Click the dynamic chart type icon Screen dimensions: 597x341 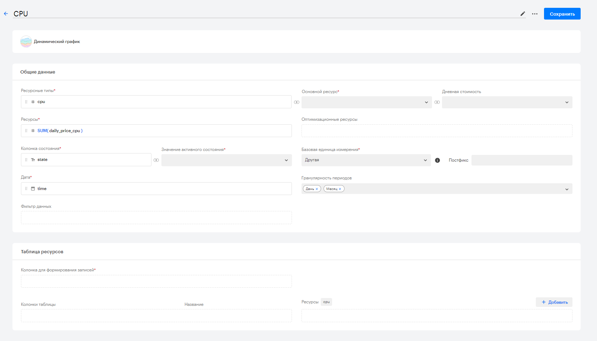26,42
